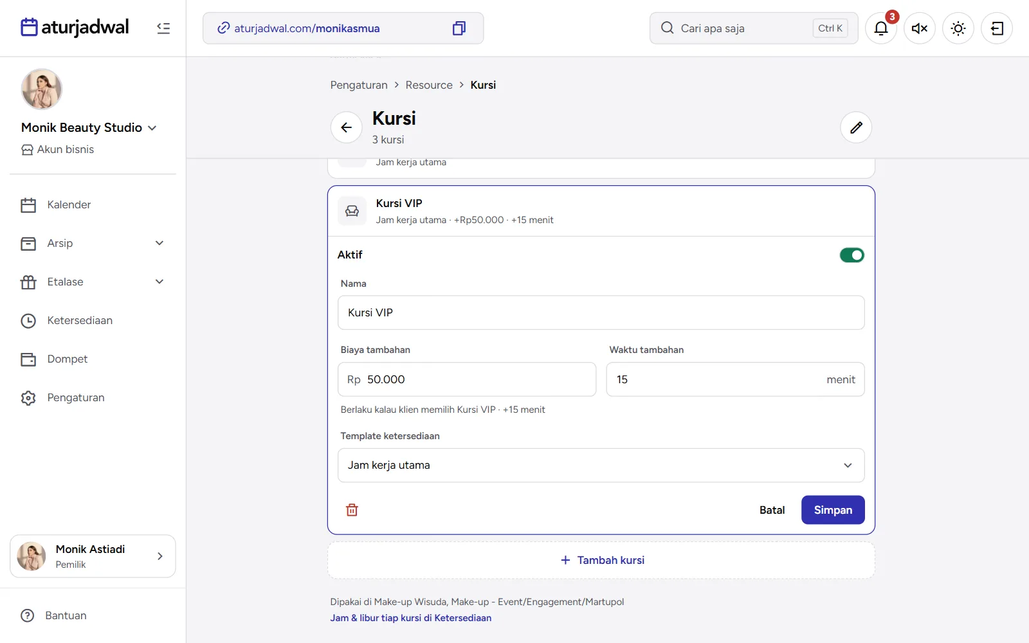Click the logout icon button
This screenshot has width=1029, height=643.
997,28
